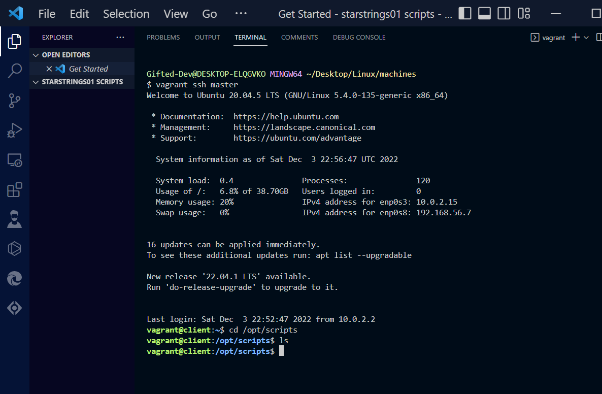Click '16 updates can be applied immediately' text
The width and height of the screenshot is (602, 394).
233,245
